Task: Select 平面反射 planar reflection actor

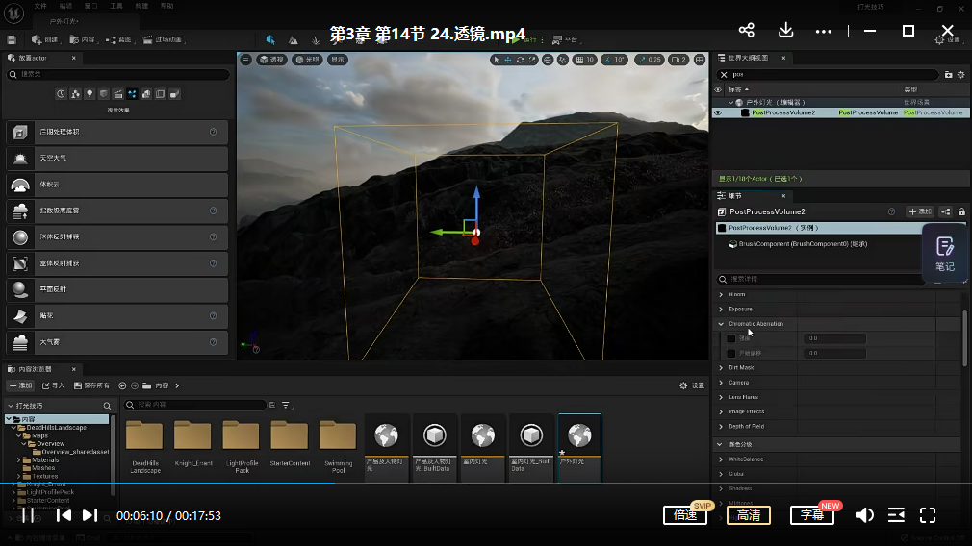Action: click(117, 289)
